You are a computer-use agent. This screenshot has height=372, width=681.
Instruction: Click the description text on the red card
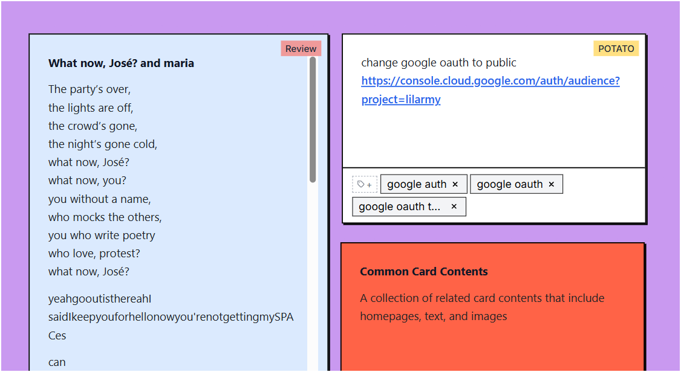pos(482,306)
